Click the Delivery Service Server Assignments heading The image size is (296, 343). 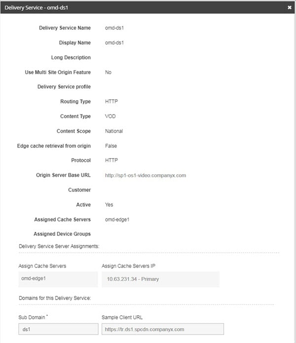(59, 246)
